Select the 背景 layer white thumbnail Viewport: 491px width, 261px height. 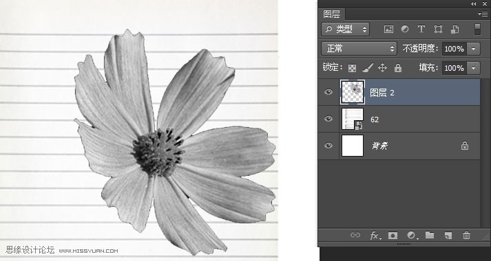click(x=353, y=146)
